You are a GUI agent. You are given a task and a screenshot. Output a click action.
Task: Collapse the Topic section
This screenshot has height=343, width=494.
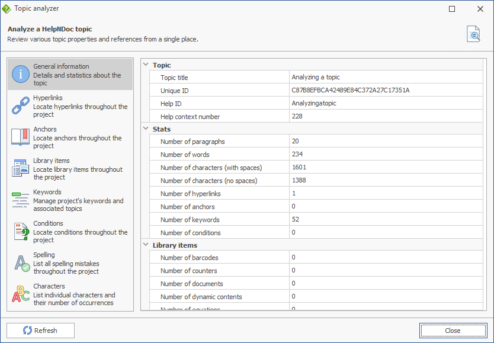click(146, 65)
